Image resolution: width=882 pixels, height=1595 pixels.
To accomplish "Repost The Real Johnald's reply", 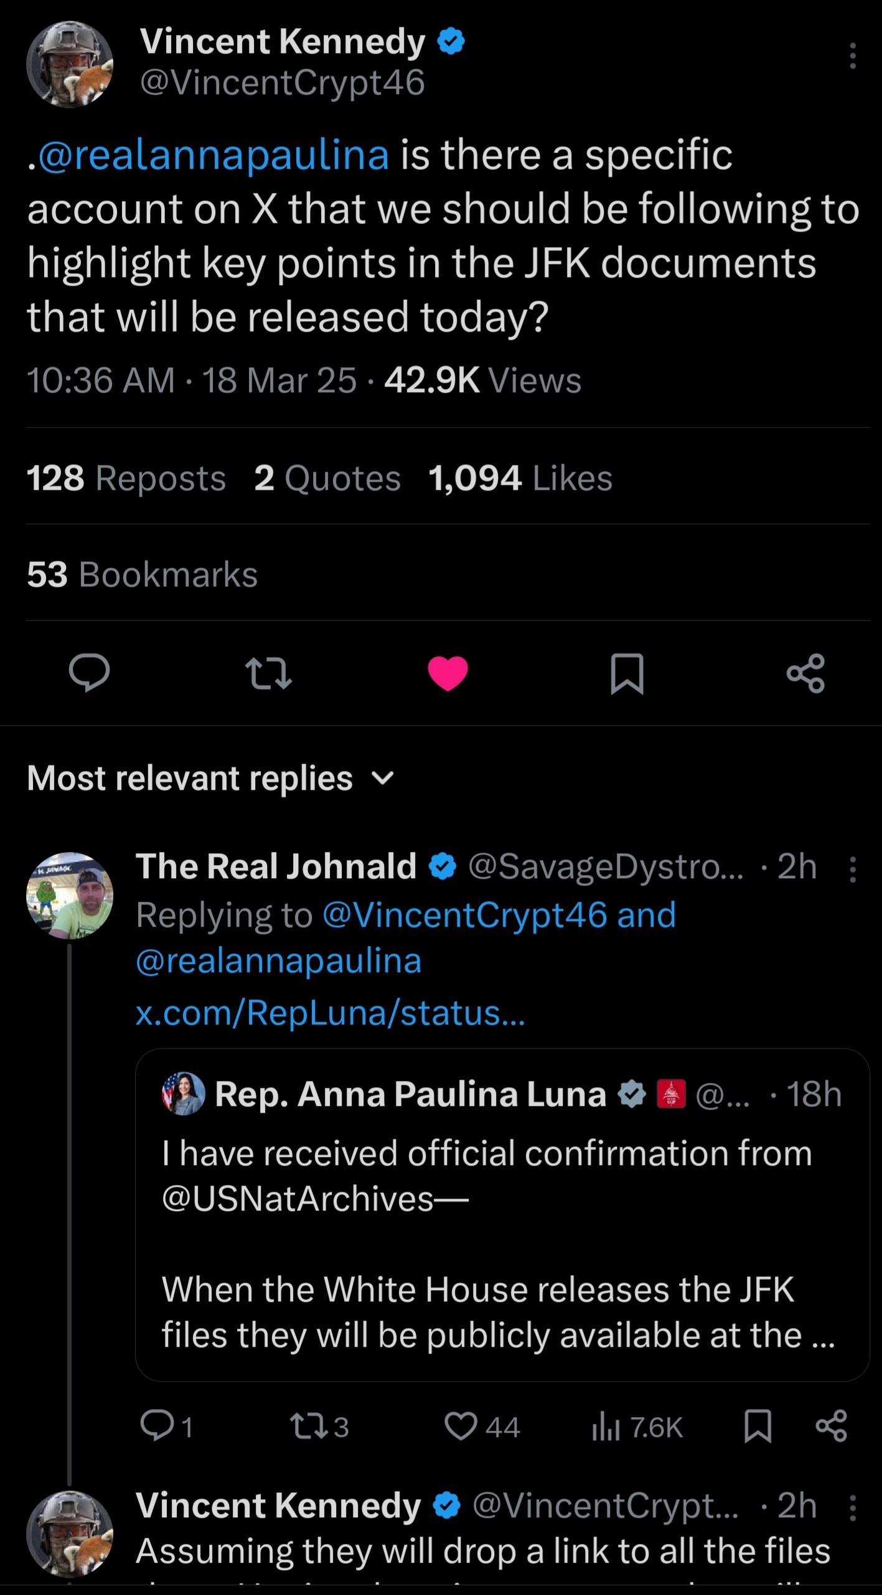I will tap(309, 1426).
